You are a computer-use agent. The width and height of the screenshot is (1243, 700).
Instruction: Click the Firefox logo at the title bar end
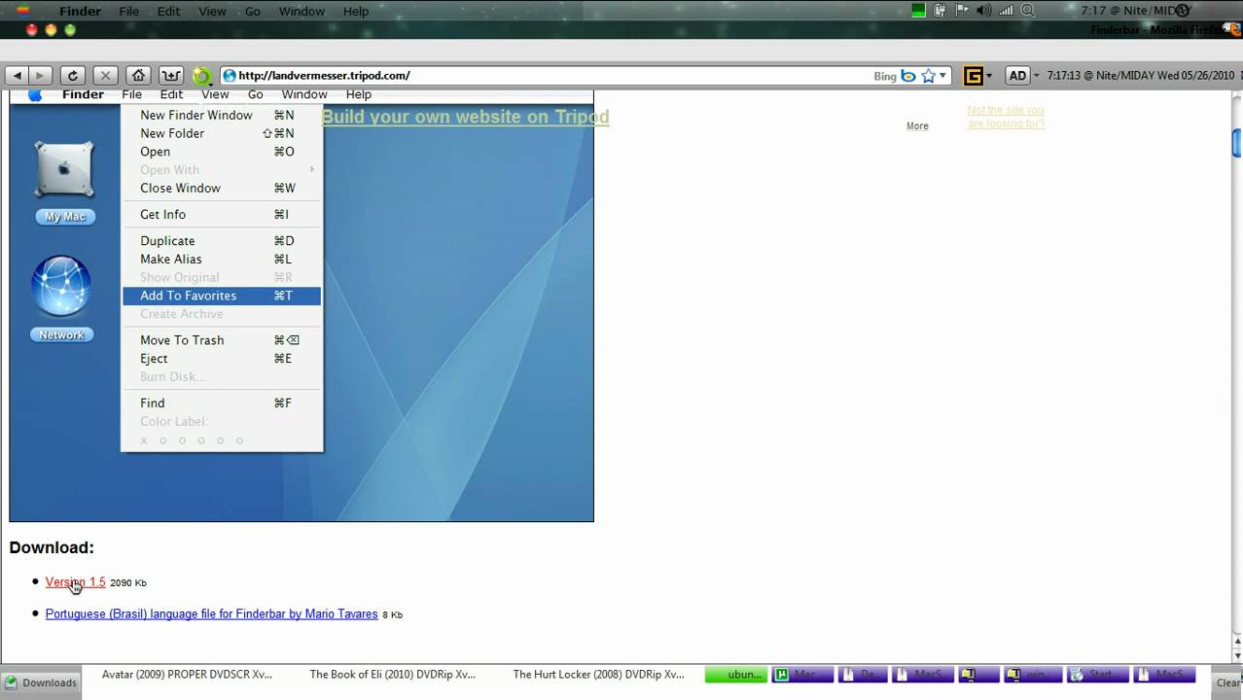click(x=1236, y=29)
